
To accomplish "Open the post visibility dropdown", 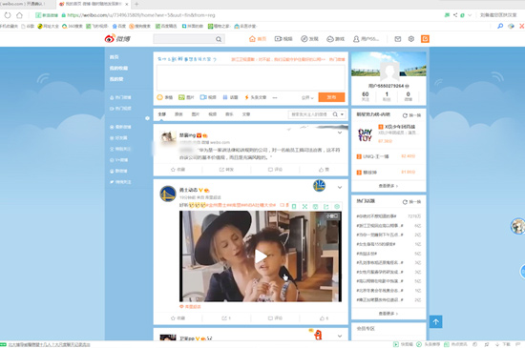I will click(x=307, y=97).
